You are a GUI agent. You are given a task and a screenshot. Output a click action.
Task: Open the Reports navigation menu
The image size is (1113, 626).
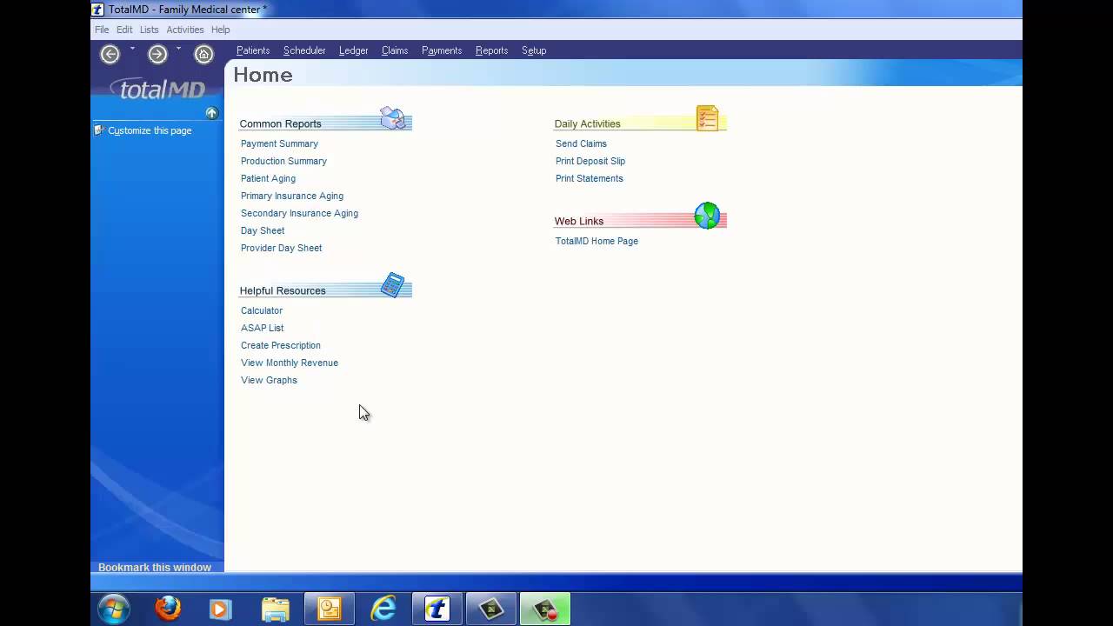[x=491, y=50]
